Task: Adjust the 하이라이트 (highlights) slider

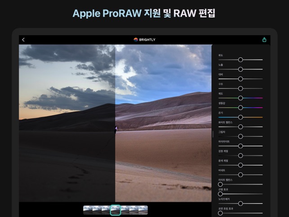Action: (240, 146)
